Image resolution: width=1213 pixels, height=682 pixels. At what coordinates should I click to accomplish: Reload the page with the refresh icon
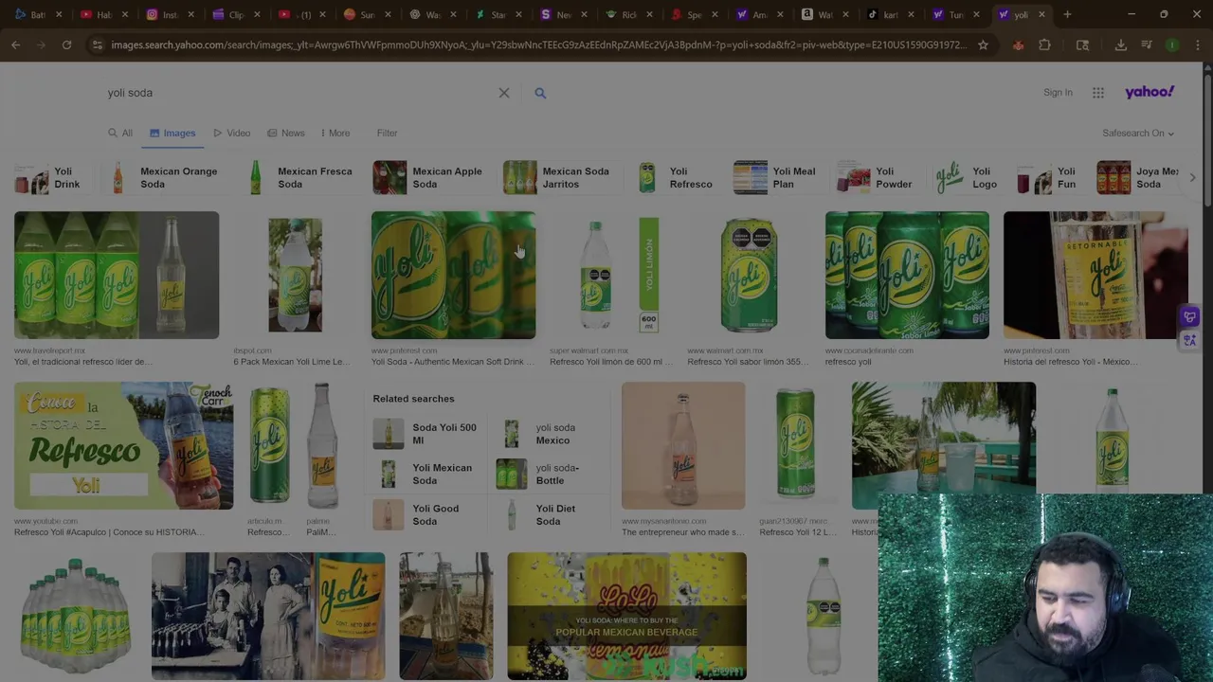[66, 45]
